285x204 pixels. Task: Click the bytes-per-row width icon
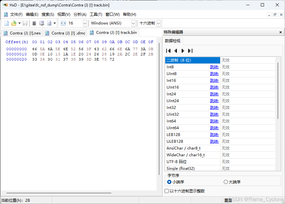[x=63, y=23]
